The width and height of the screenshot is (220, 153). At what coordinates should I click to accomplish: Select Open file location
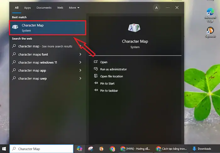coord(111,76)
